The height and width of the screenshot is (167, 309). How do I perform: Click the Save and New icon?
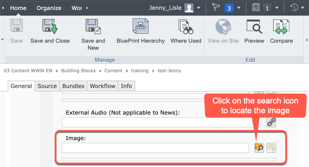tap(93, 27)
